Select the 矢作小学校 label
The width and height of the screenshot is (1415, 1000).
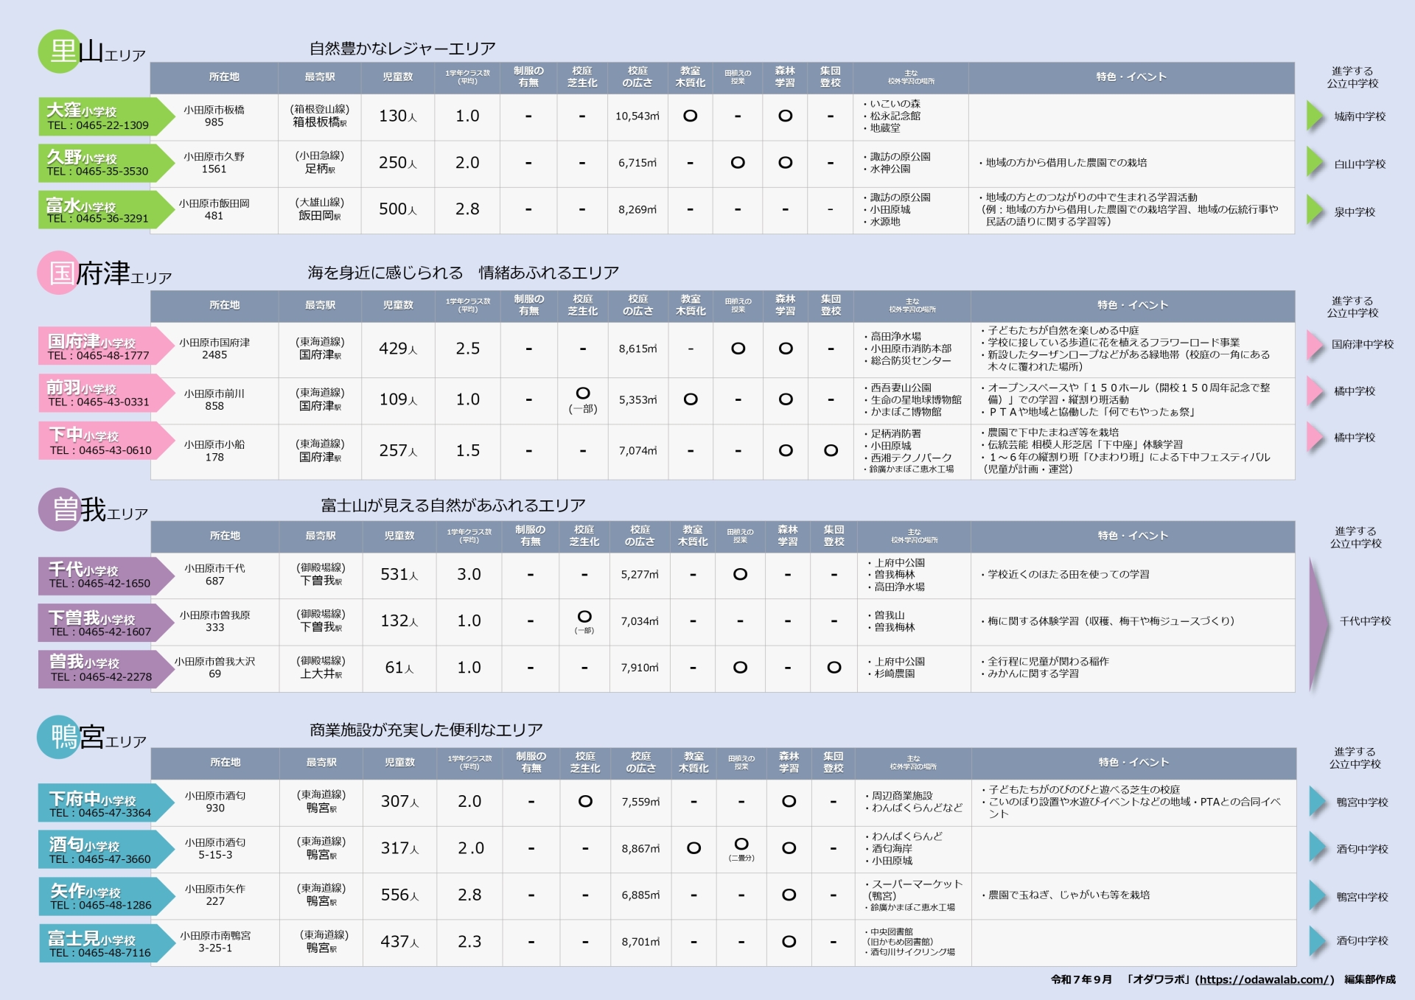[x=106, y=896]
